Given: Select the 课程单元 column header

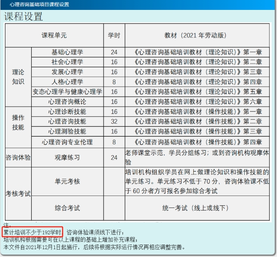Looking at the screenshot, I should 54,35.
